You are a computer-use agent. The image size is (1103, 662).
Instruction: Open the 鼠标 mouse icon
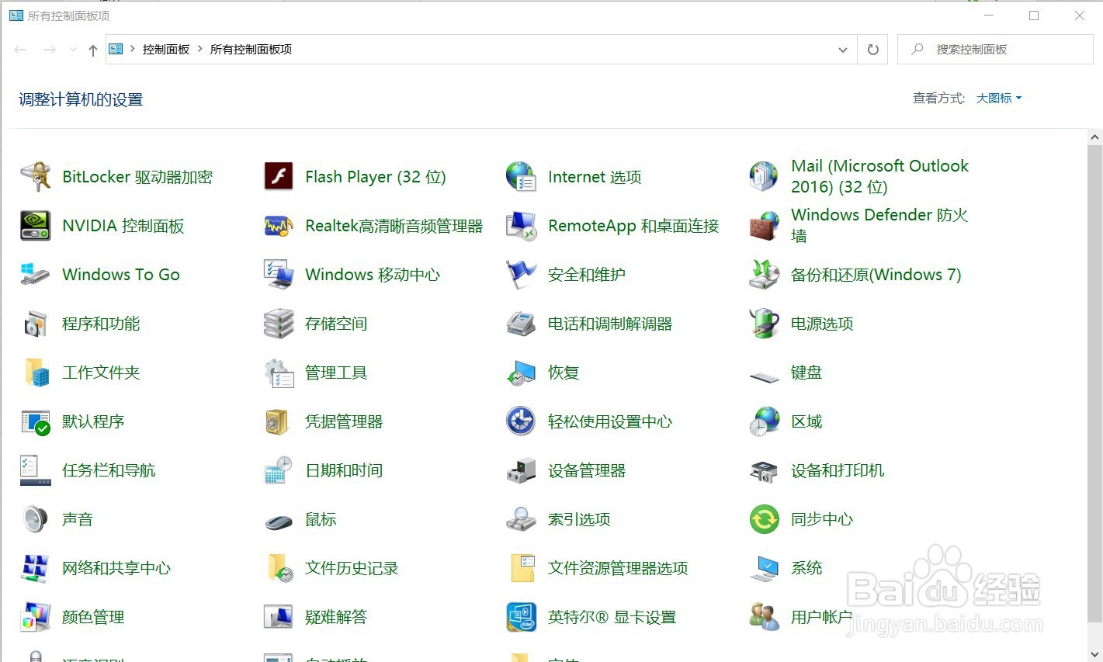(x=279, y=522)
